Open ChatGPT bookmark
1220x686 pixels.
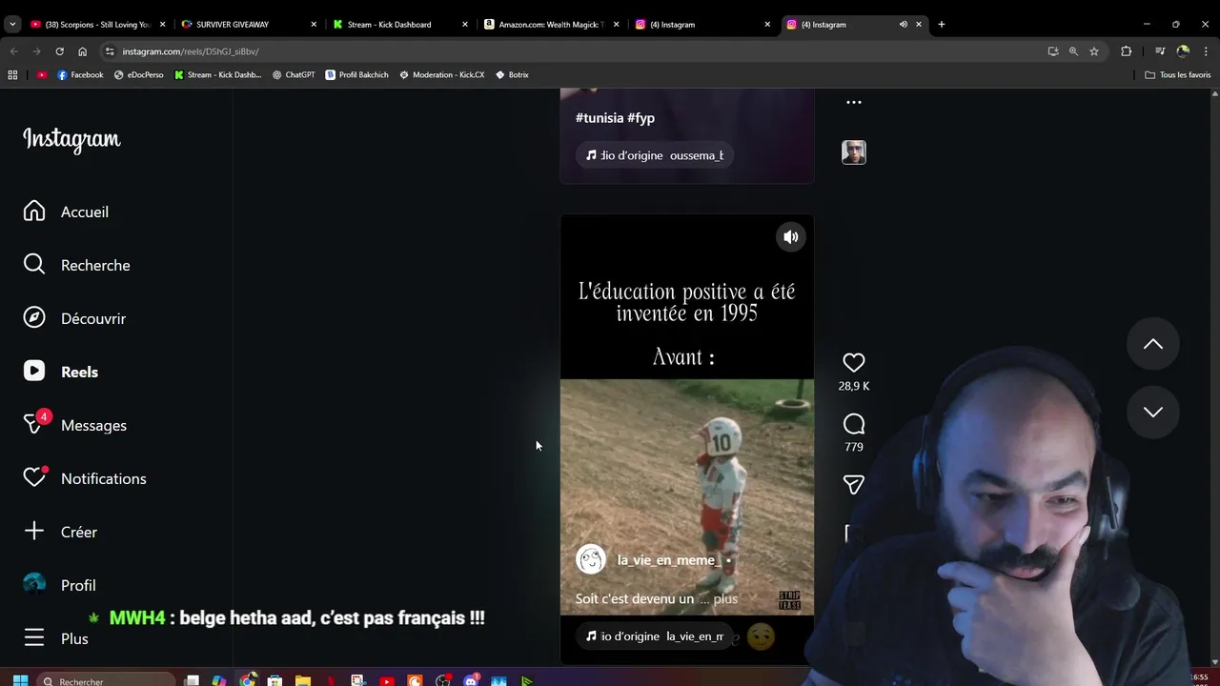(x=294, y=74)
